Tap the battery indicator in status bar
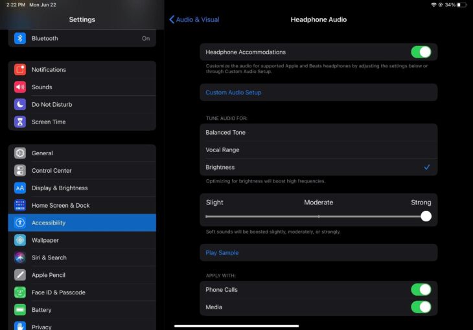This screenshot has width=473, height=330. click(x=461, y=5)
